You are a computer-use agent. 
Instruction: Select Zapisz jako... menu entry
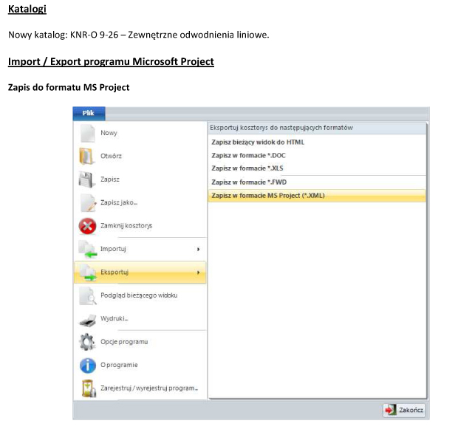pyautogui.click(x=140, y=202)
